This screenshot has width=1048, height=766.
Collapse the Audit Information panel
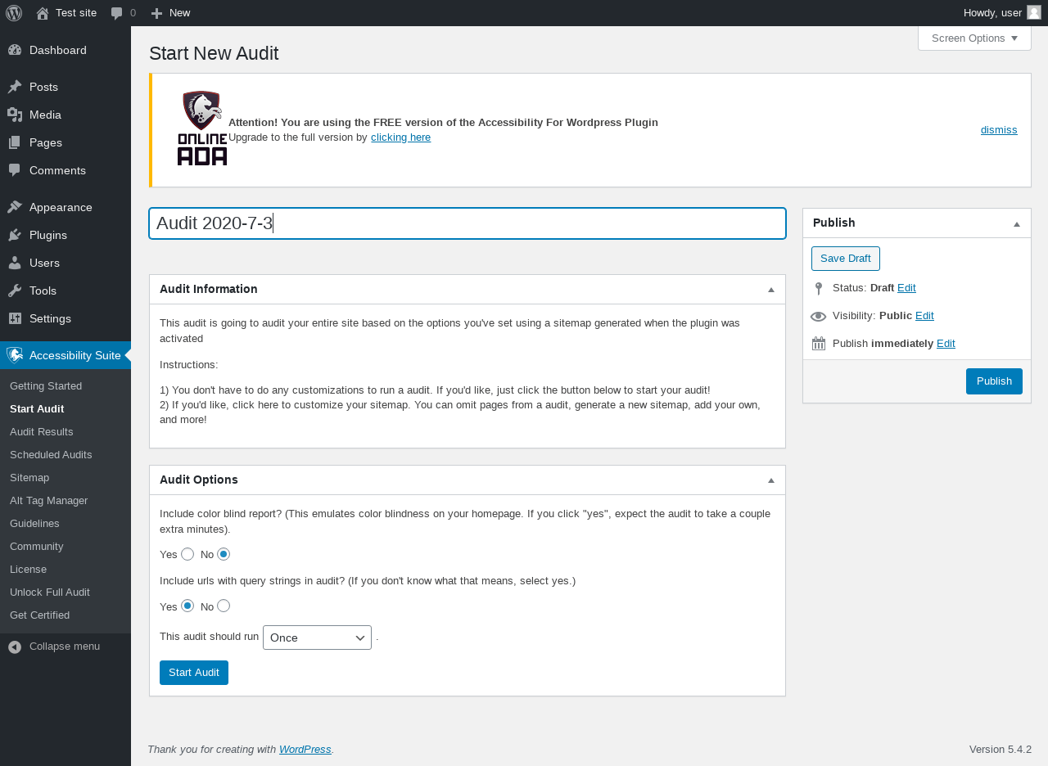click(770, 290)
